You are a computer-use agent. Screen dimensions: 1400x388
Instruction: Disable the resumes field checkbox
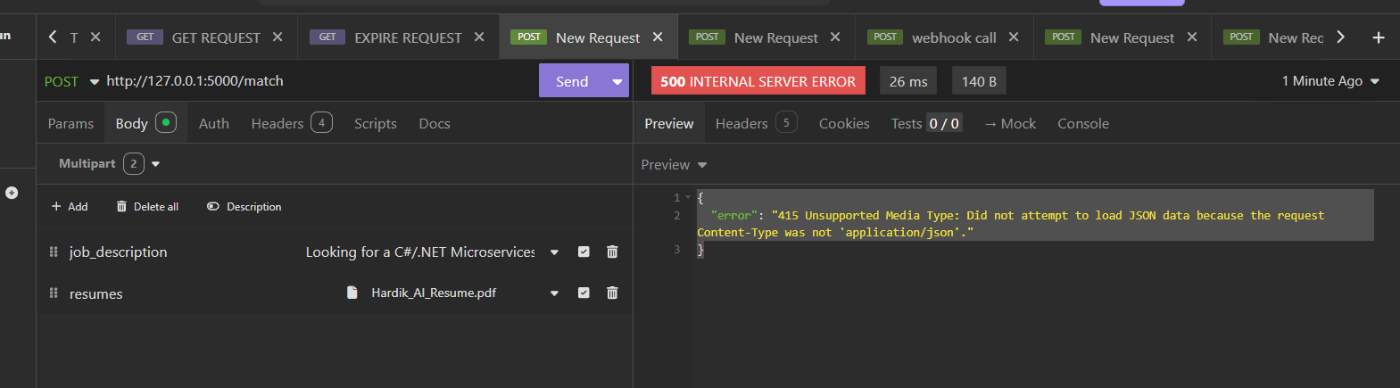584,293
